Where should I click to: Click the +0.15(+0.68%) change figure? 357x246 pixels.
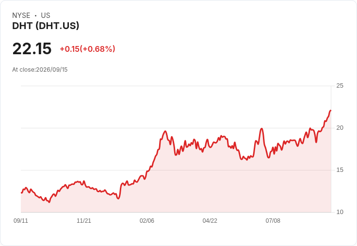coord(87,49)
